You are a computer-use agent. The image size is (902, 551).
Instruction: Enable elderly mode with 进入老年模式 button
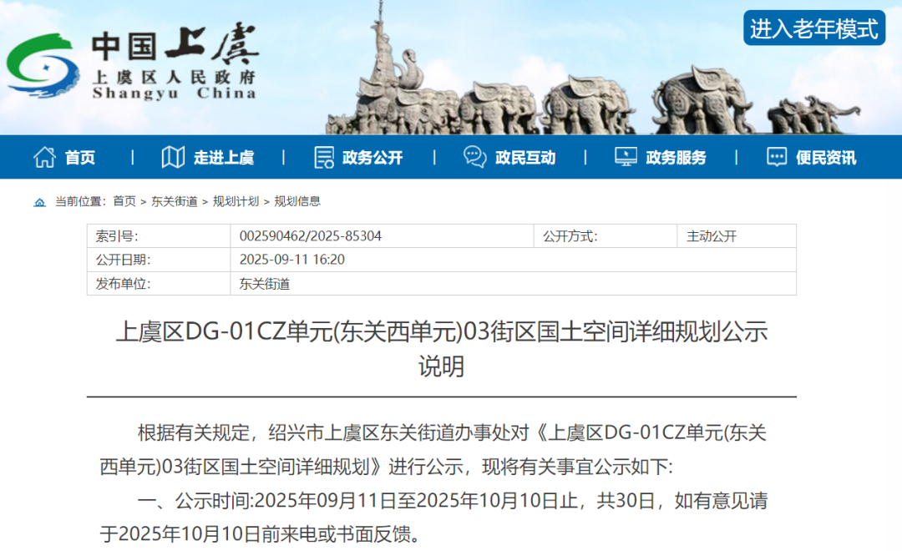click(x=814, y=28)
